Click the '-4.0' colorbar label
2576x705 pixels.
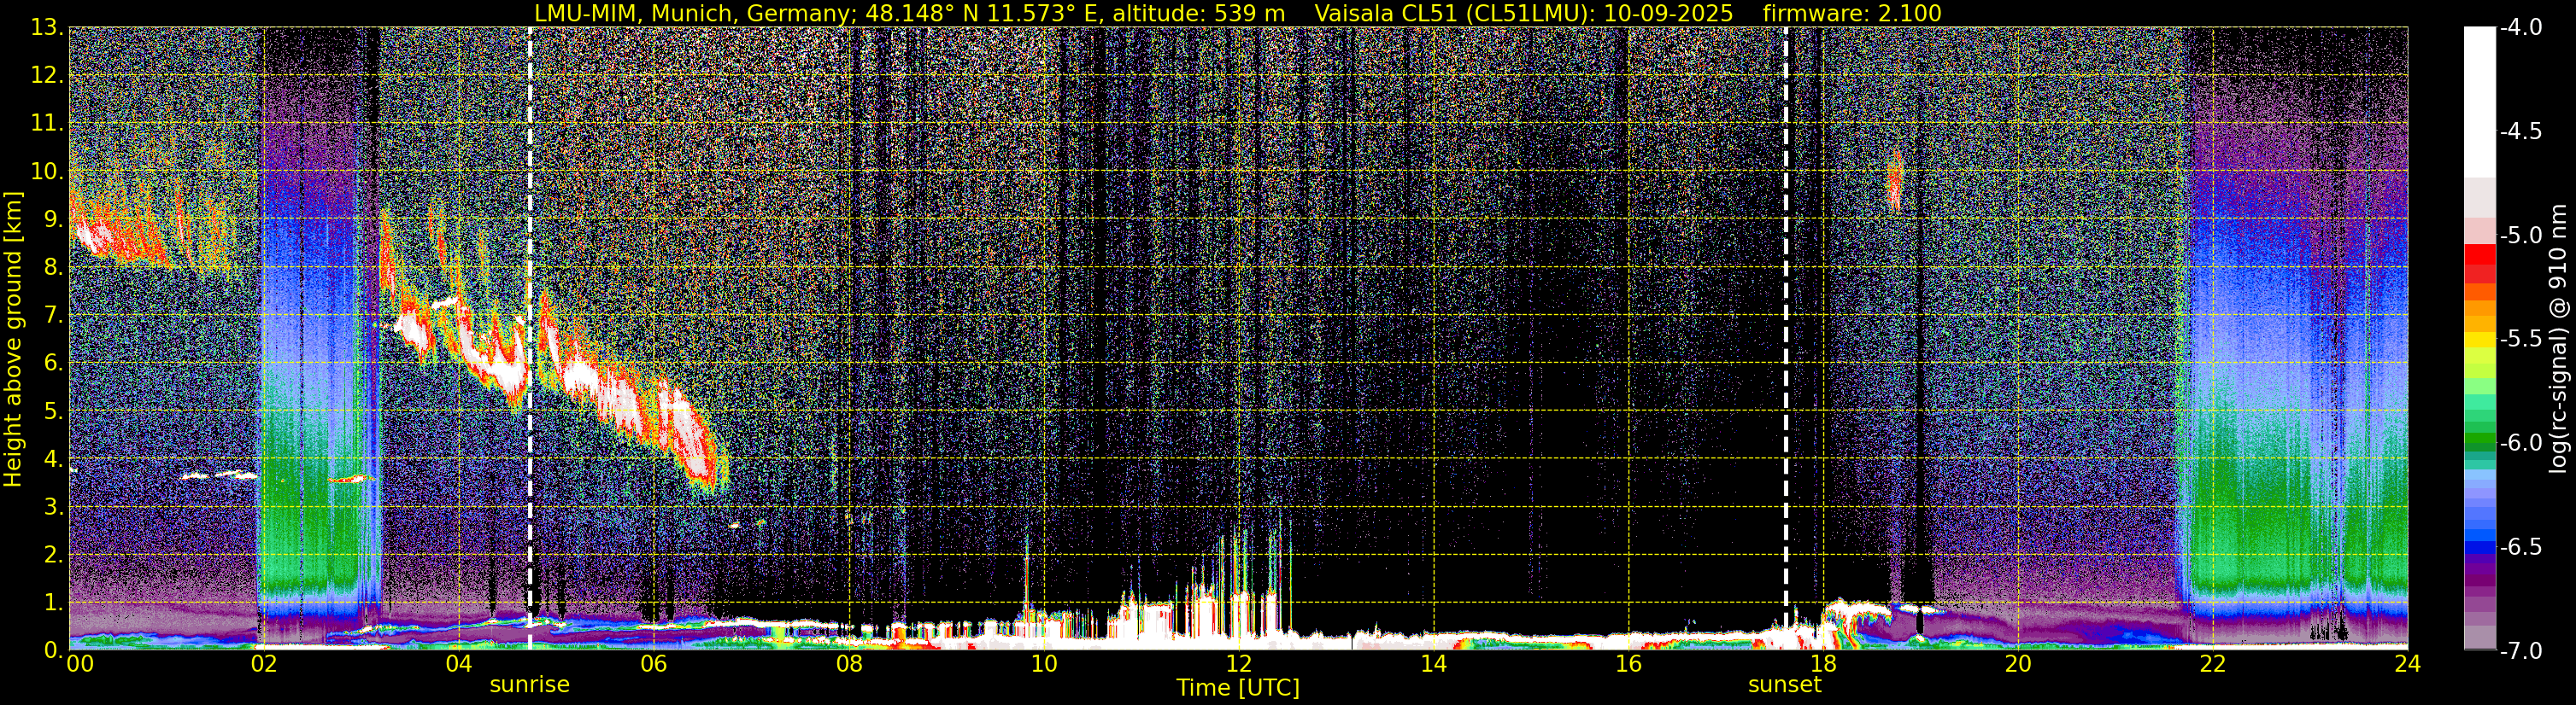point(2521,28)
